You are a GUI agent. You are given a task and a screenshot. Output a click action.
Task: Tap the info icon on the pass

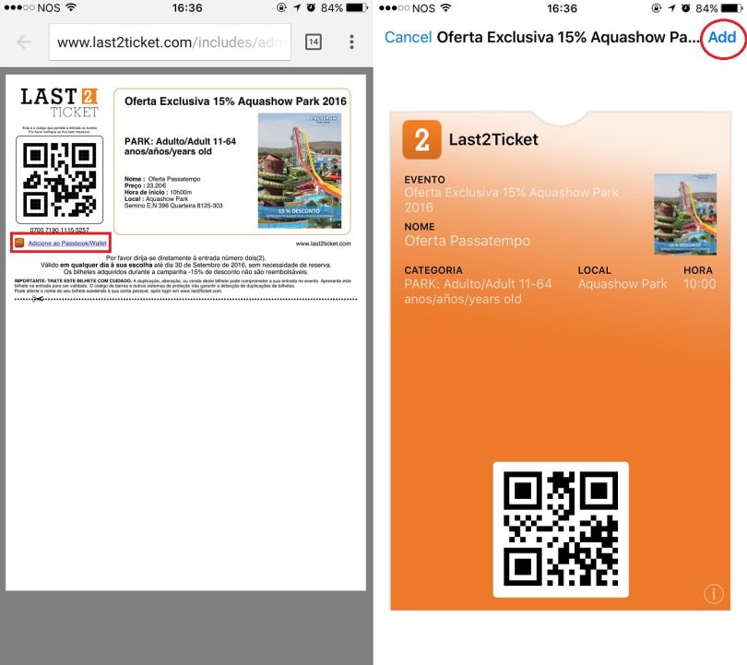(713, 594)
